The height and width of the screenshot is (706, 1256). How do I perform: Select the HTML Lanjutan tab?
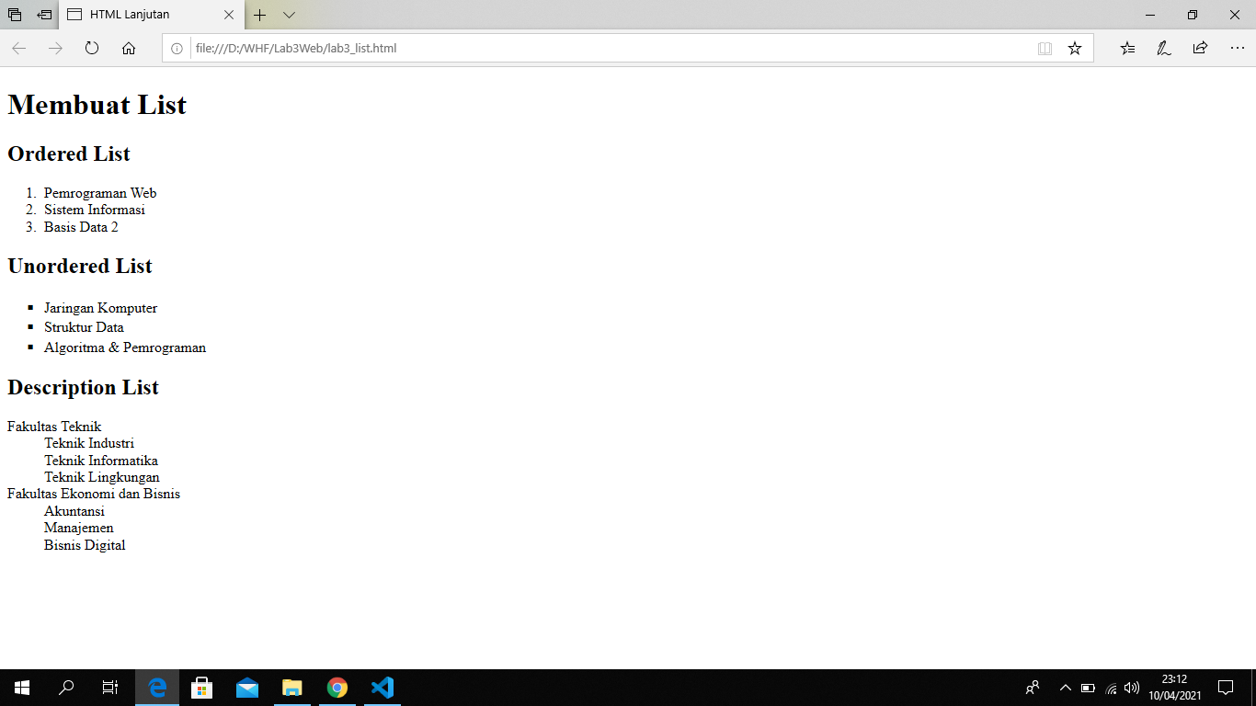pos(152,15)
